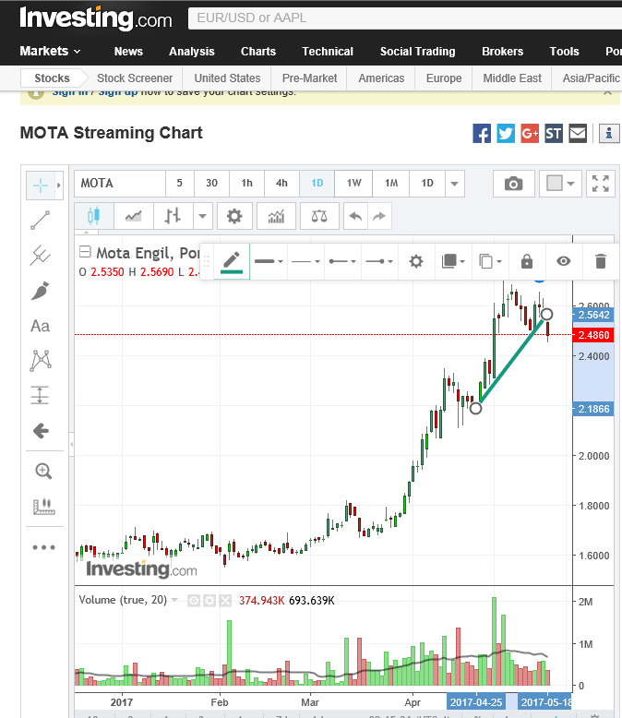
Task: Select the trend line drawing tool
Action: (41, 221)
